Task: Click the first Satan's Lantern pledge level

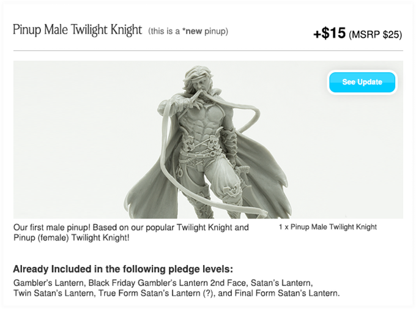Action: pyautogui.click(x=281, y=283)
